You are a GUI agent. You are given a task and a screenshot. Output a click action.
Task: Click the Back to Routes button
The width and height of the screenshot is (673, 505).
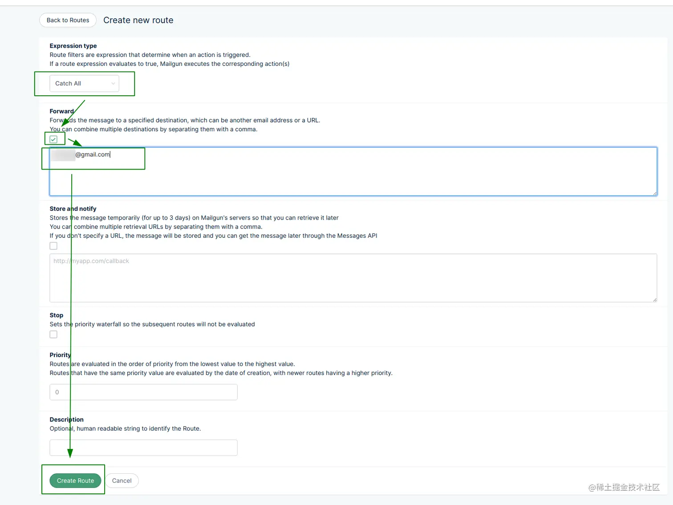tap(68, 20)
